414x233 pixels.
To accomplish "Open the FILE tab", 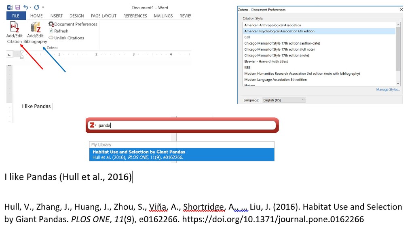I will [x=16, y=16].
